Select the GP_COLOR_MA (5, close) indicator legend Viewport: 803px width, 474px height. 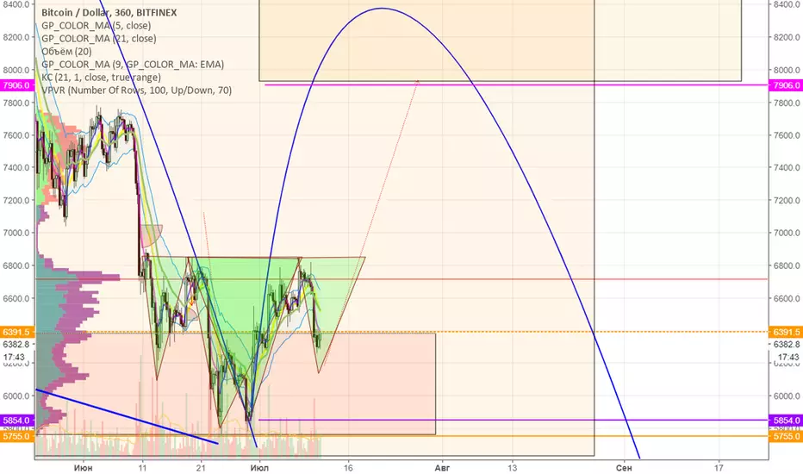(96, 26)
